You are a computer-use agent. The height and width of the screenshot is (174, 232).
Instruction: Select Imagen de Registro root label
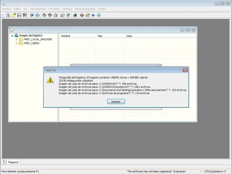coord(31,35)
